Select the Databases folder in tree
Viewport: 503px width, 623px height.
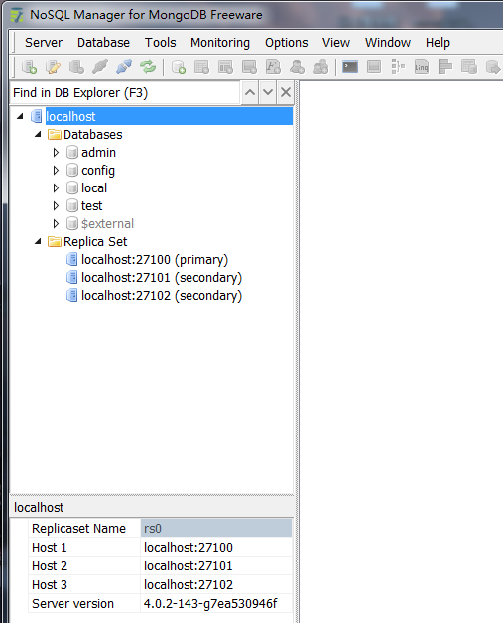click(x=93, y=134)
